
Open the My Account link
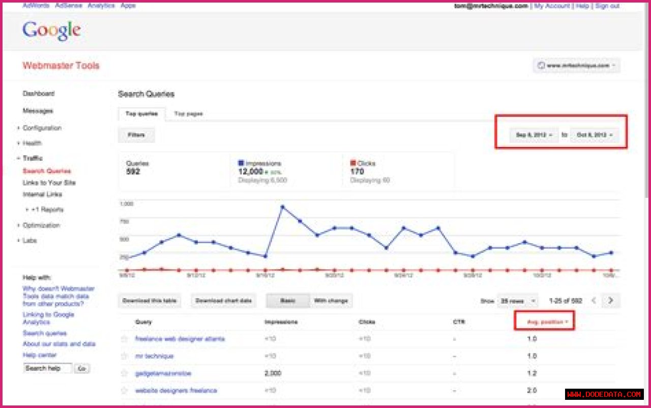pyautogui.click(x=552, y=6)
